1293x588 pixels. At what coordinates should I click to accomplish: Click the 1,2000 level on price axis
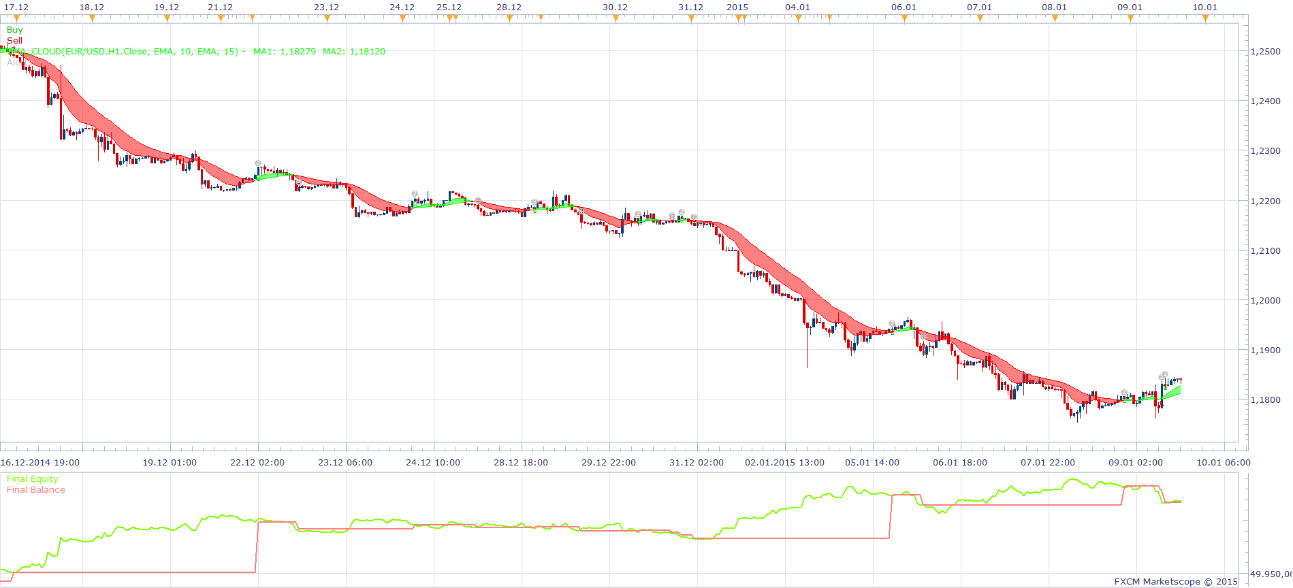1266,301
